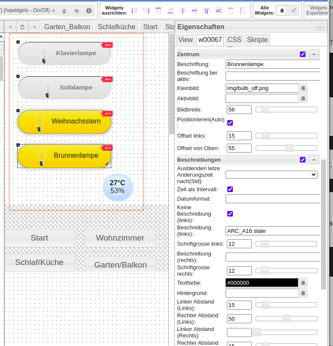Viewport: 333px width, 346px height.
Task: Make widgets equal height
Action: [243, 11]
